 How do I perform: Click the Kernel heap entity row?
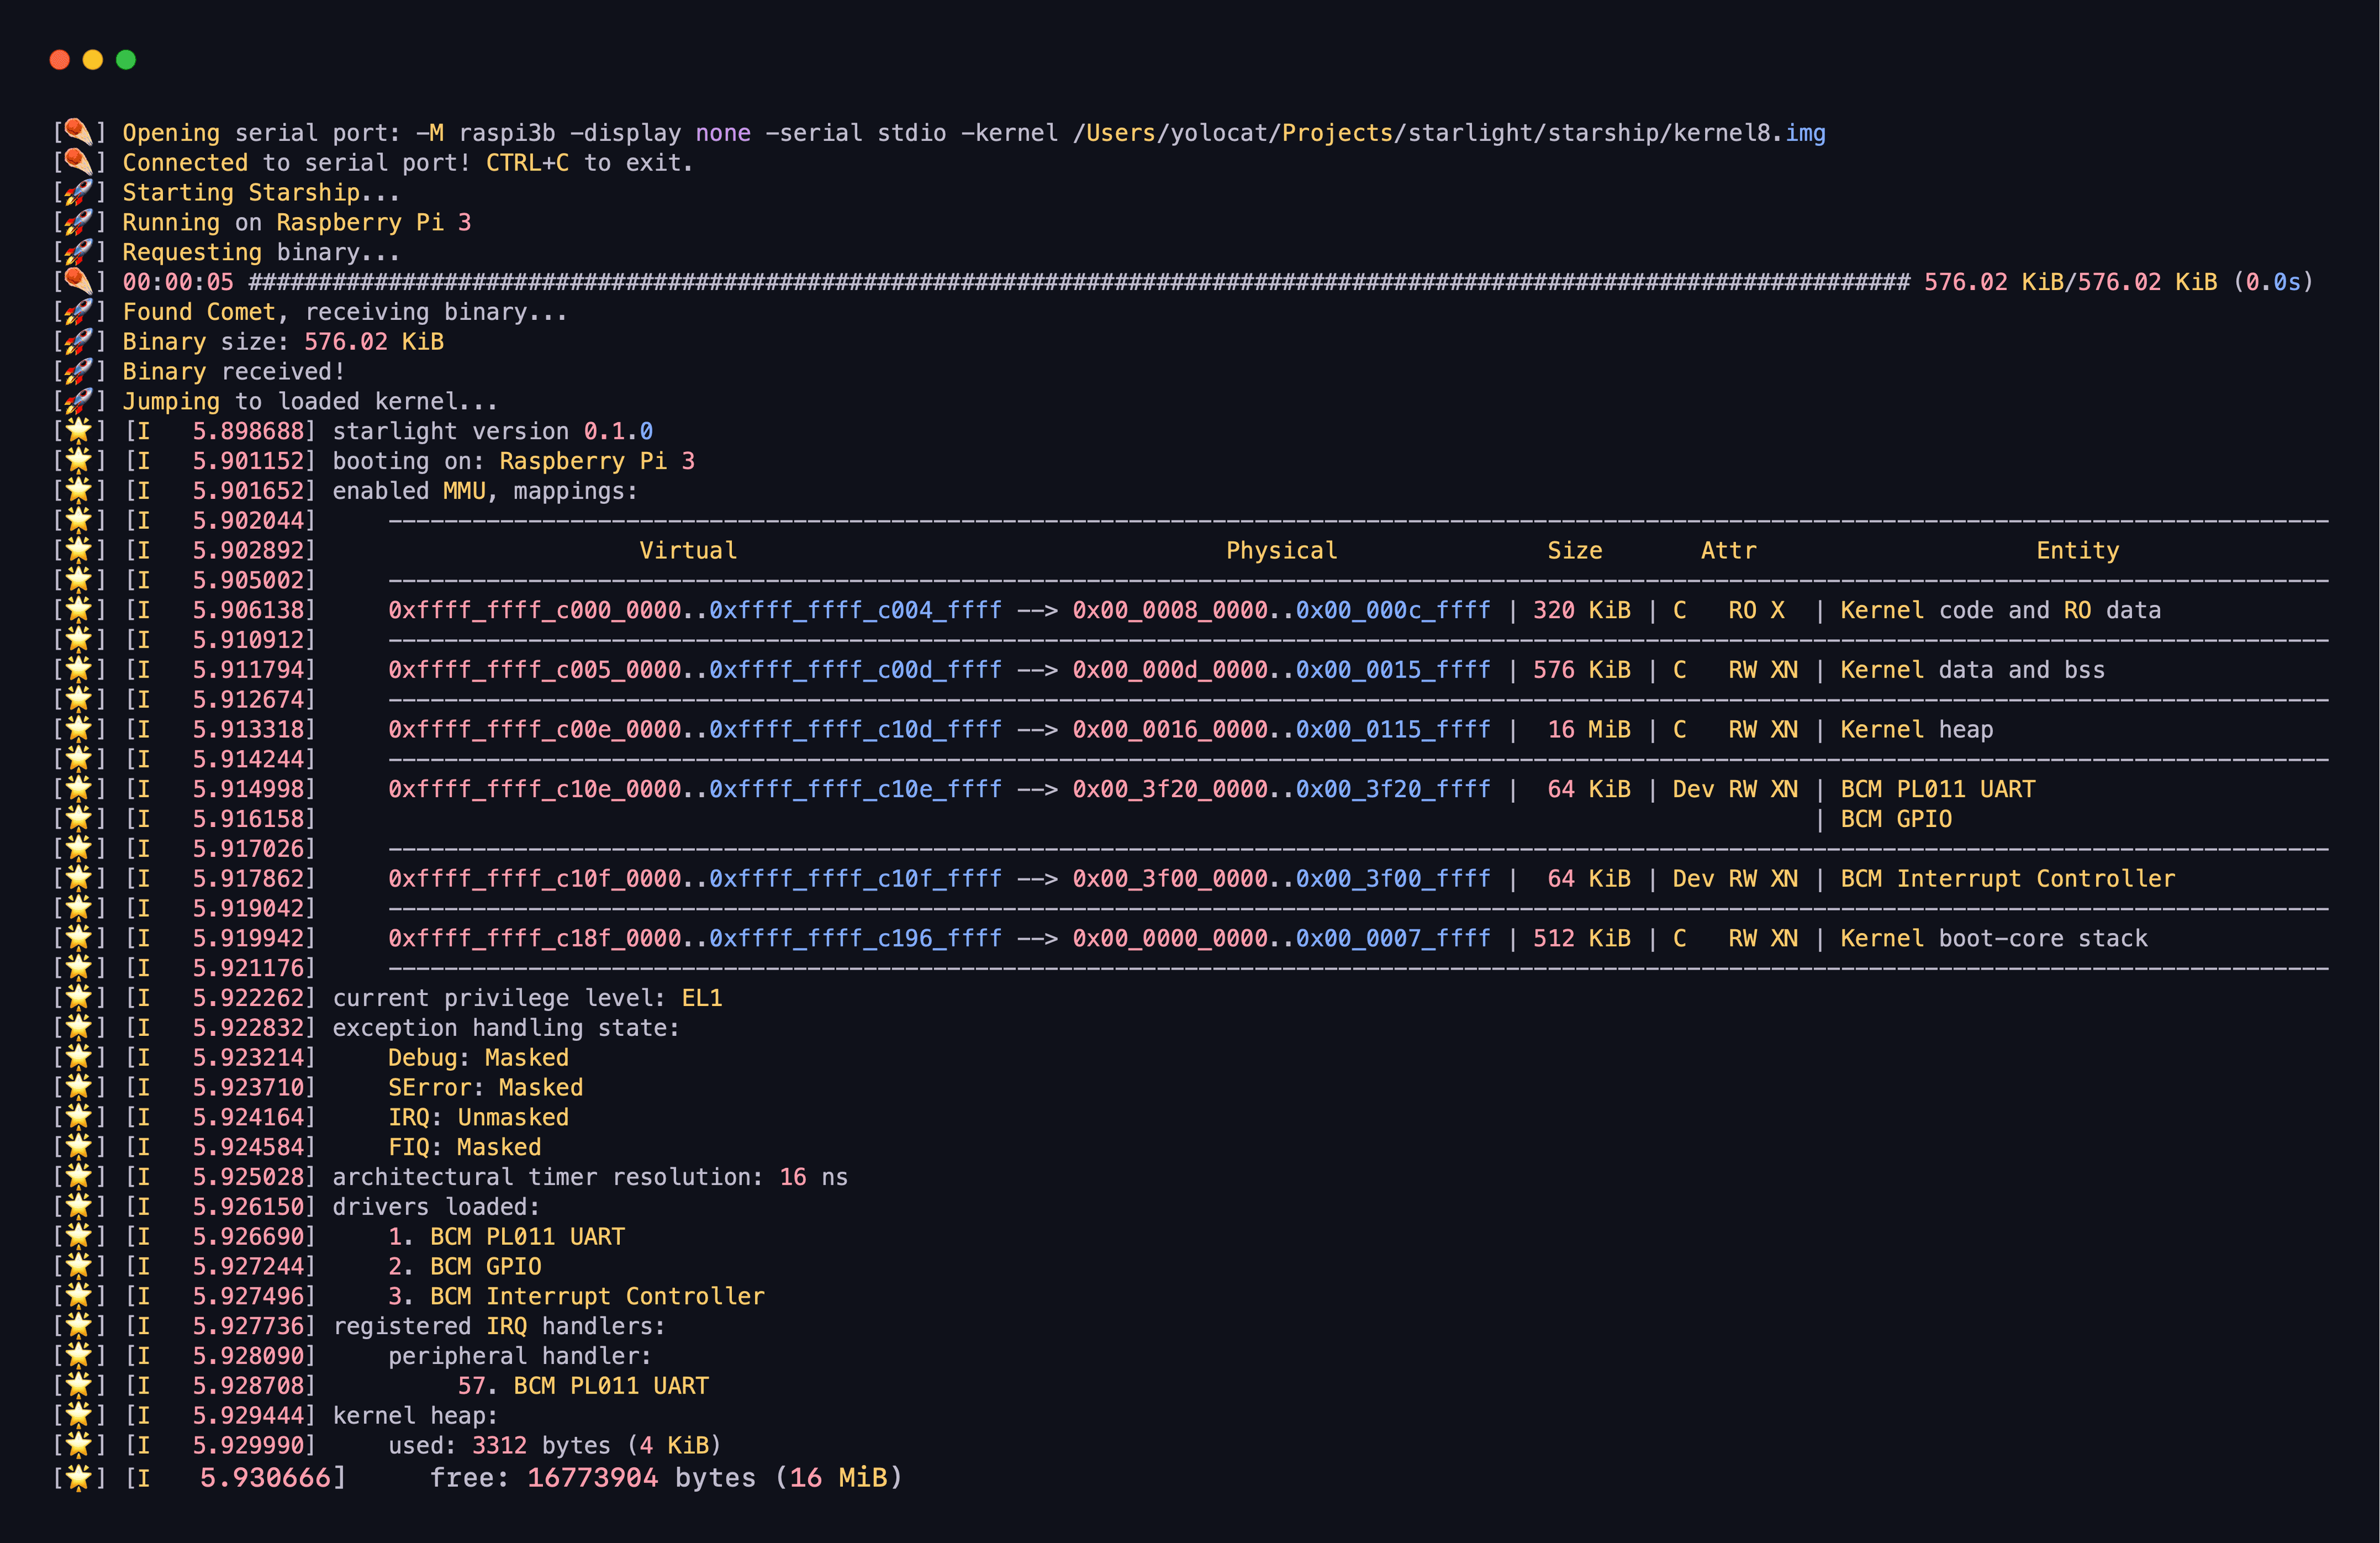tap(1916, 730)
